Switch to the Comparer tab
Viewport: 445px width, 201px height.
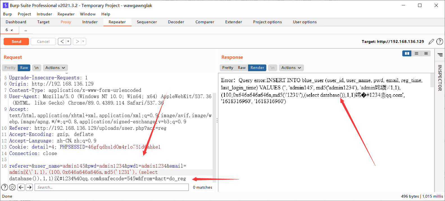pyautogui.click(x=205, y=22)
